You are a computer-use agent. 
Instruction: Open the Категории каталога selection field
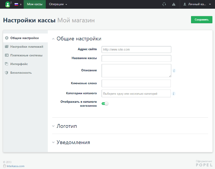pos(136,94)
